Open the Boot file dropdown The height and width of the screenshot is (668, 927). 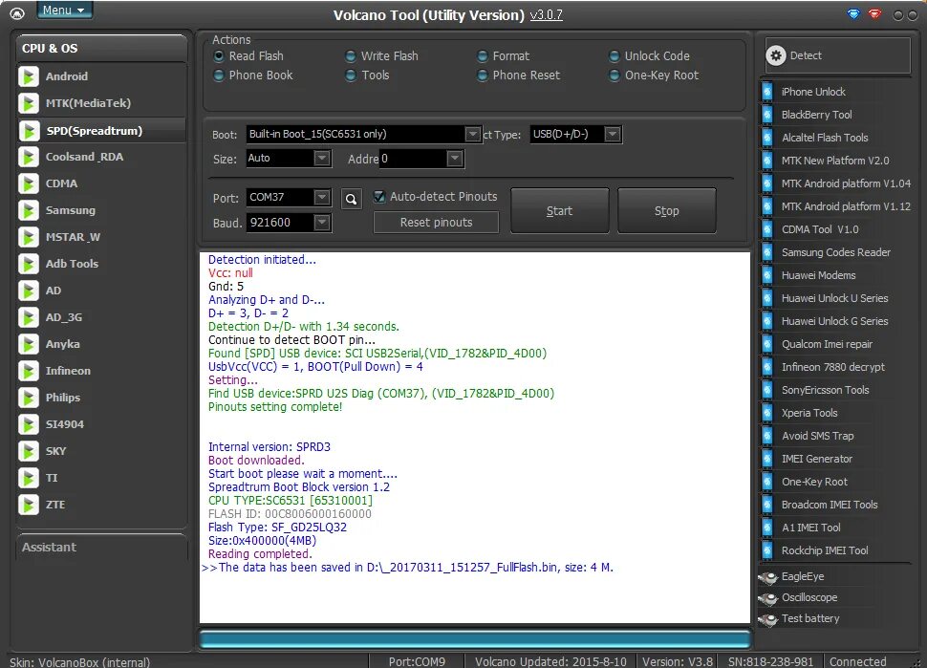coord(472,134)
